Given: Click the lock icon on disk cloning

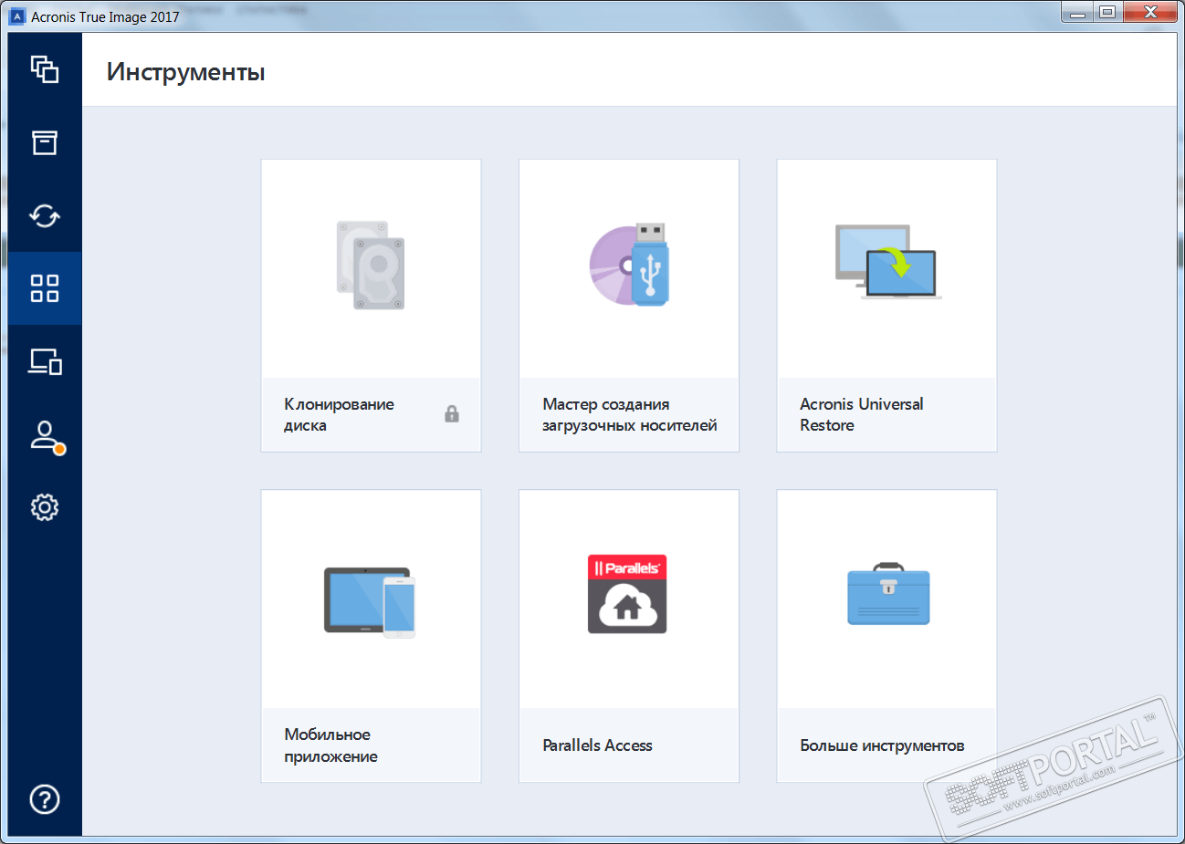Looking at the screenshot, I should 452,414.
